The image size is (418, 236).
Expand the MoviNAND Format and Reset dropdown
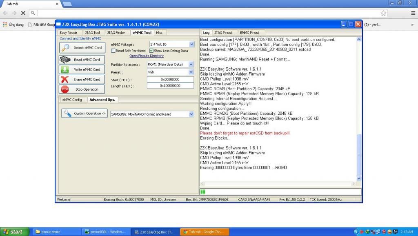click(x=191, y=114)
